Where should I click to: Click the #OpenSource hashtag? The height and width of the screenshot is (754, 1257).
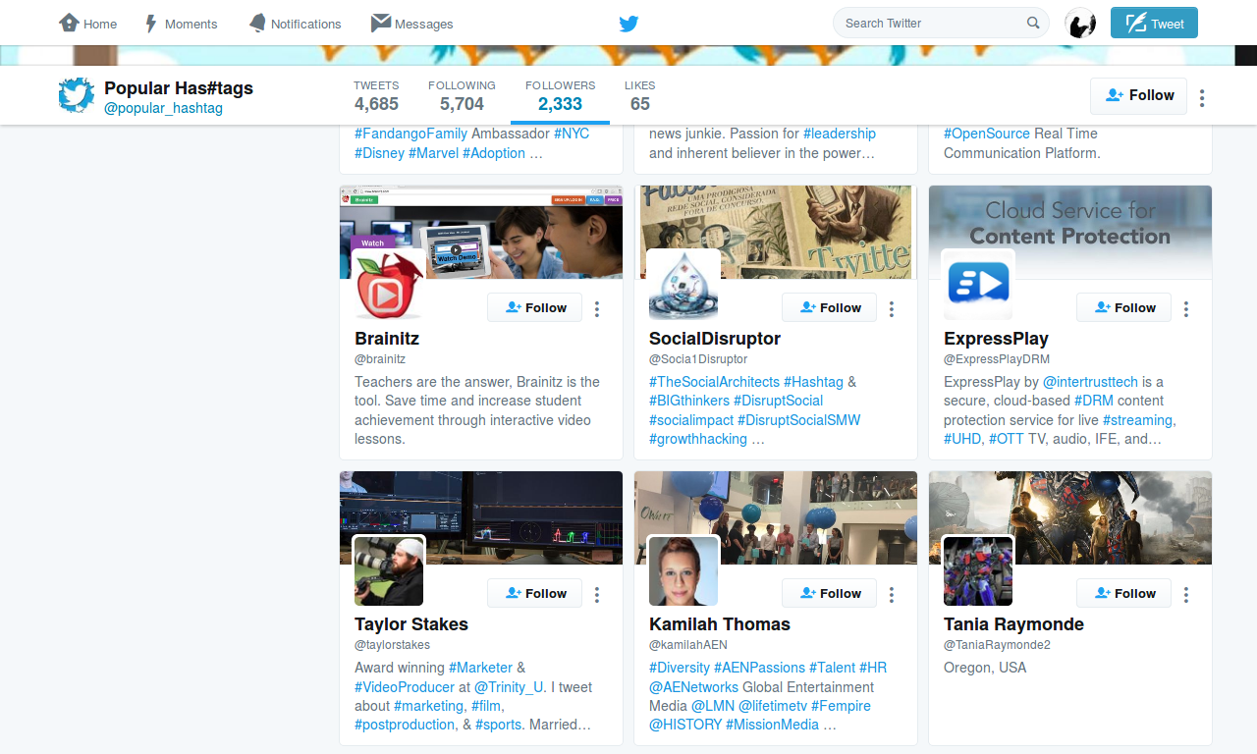pyautogui.click(x=987, y=134)
